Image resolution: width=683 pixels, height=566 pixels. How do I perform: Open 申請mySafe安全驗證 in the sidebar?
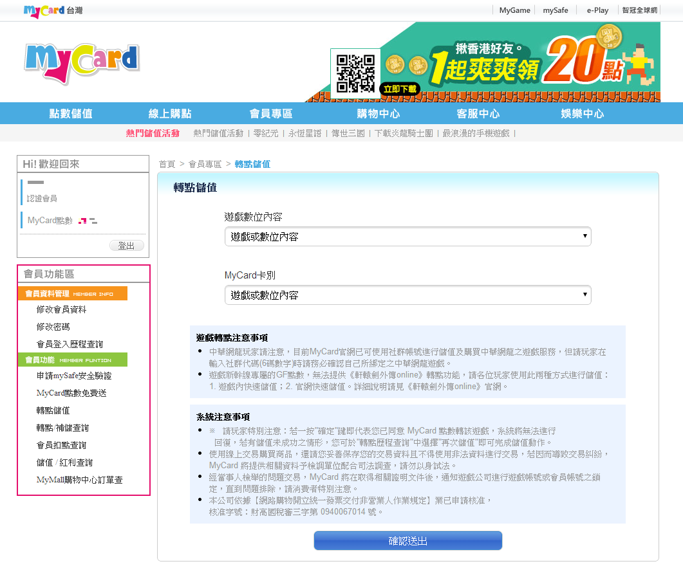[74, 376]
